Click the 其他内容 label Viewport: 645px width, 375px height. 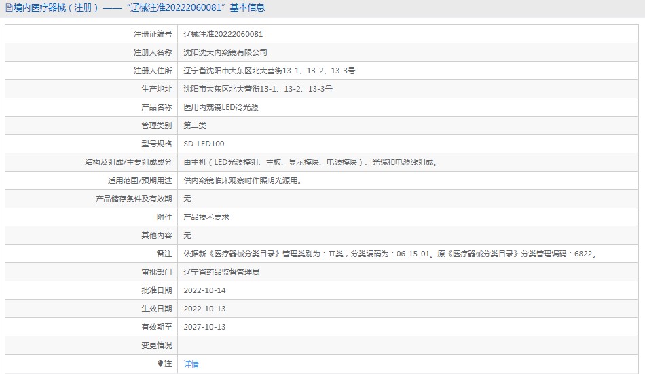coord(157,235)
